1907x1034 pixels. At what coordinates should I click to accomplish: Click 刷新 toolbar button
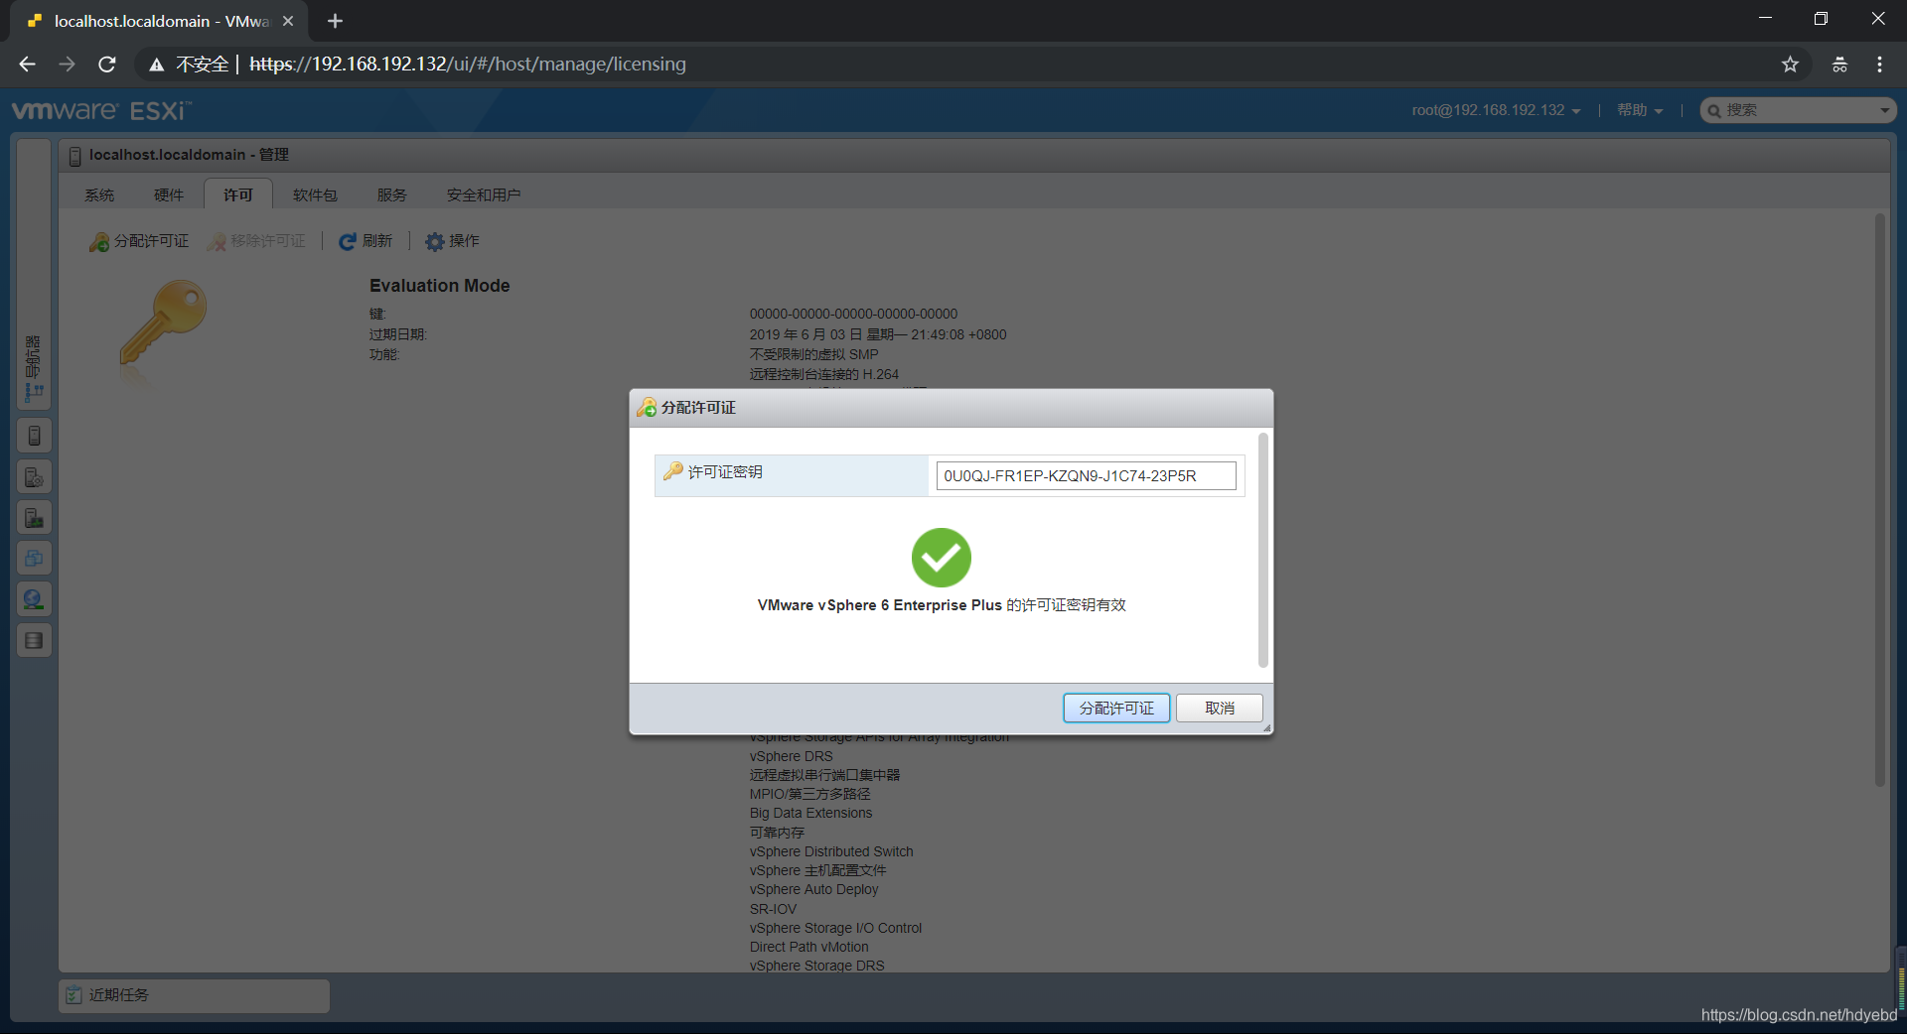click(x=366, y=241)
